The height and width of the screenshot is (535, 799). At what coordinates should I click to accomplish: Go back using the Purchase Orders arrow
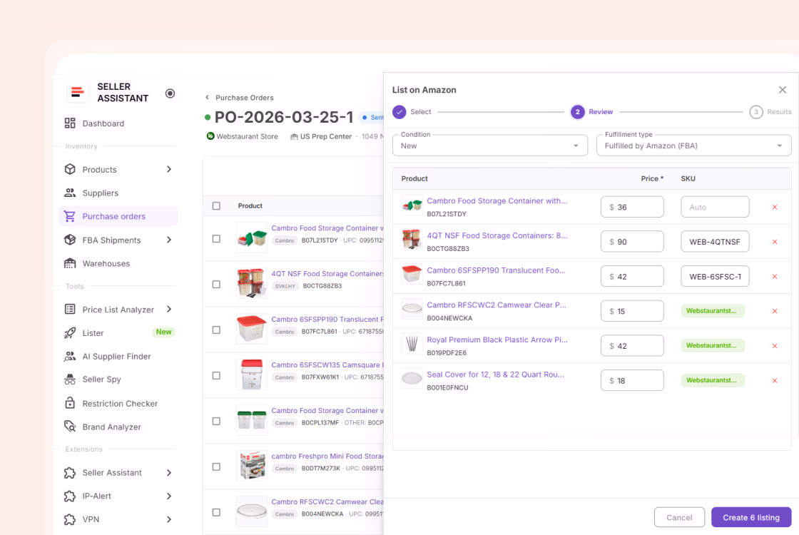[x=208, y=97]
